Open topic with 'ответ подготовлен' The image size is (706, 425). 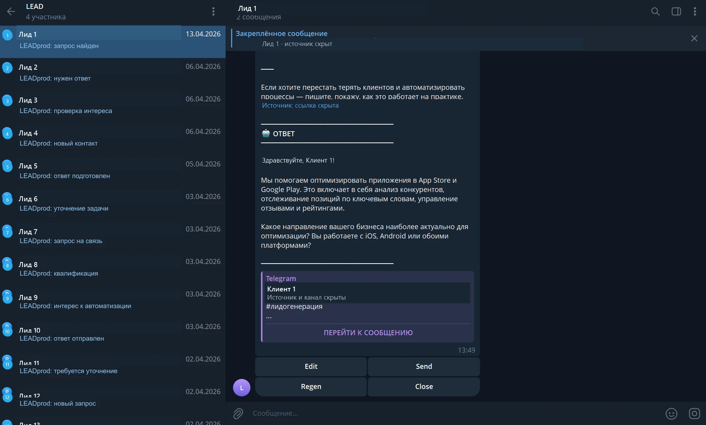coord(112,172)
